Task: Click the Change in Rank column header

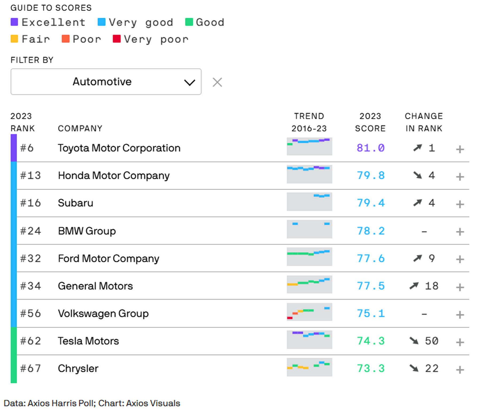Action: click(x=424, y=122)
